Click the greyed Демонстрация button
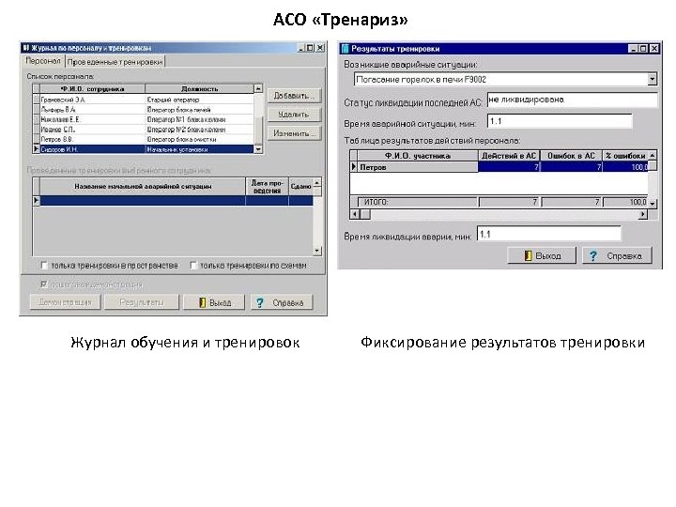This screenshot has height=507, width=676. [x=65, y=302]
